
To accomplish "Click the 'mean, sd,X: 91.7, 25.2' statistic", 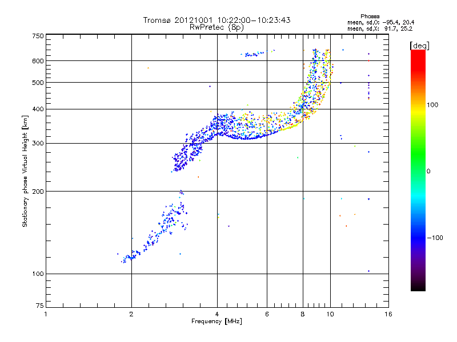I will 380,28.
